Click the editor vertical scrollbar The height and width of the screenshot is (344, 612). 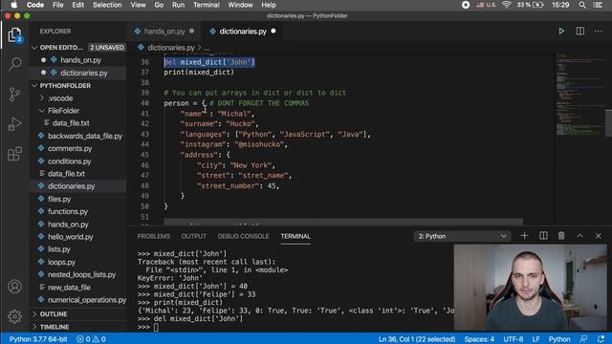(x=608, y=123)
